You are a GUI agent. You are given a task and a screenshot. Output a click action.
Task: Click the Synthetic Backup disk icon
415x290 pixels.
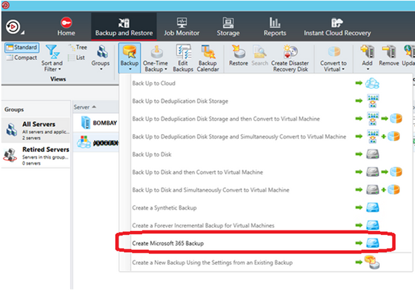tap(372, 207)
